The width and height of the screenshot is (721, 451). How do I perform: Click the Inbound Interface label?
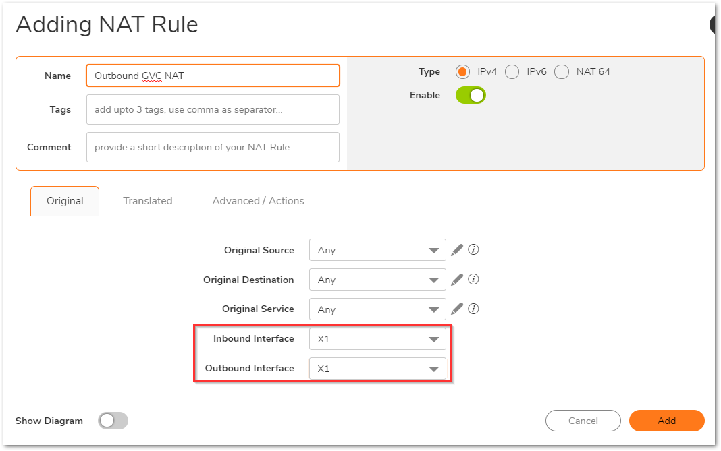pyautogui.click(x=254, y=339)
